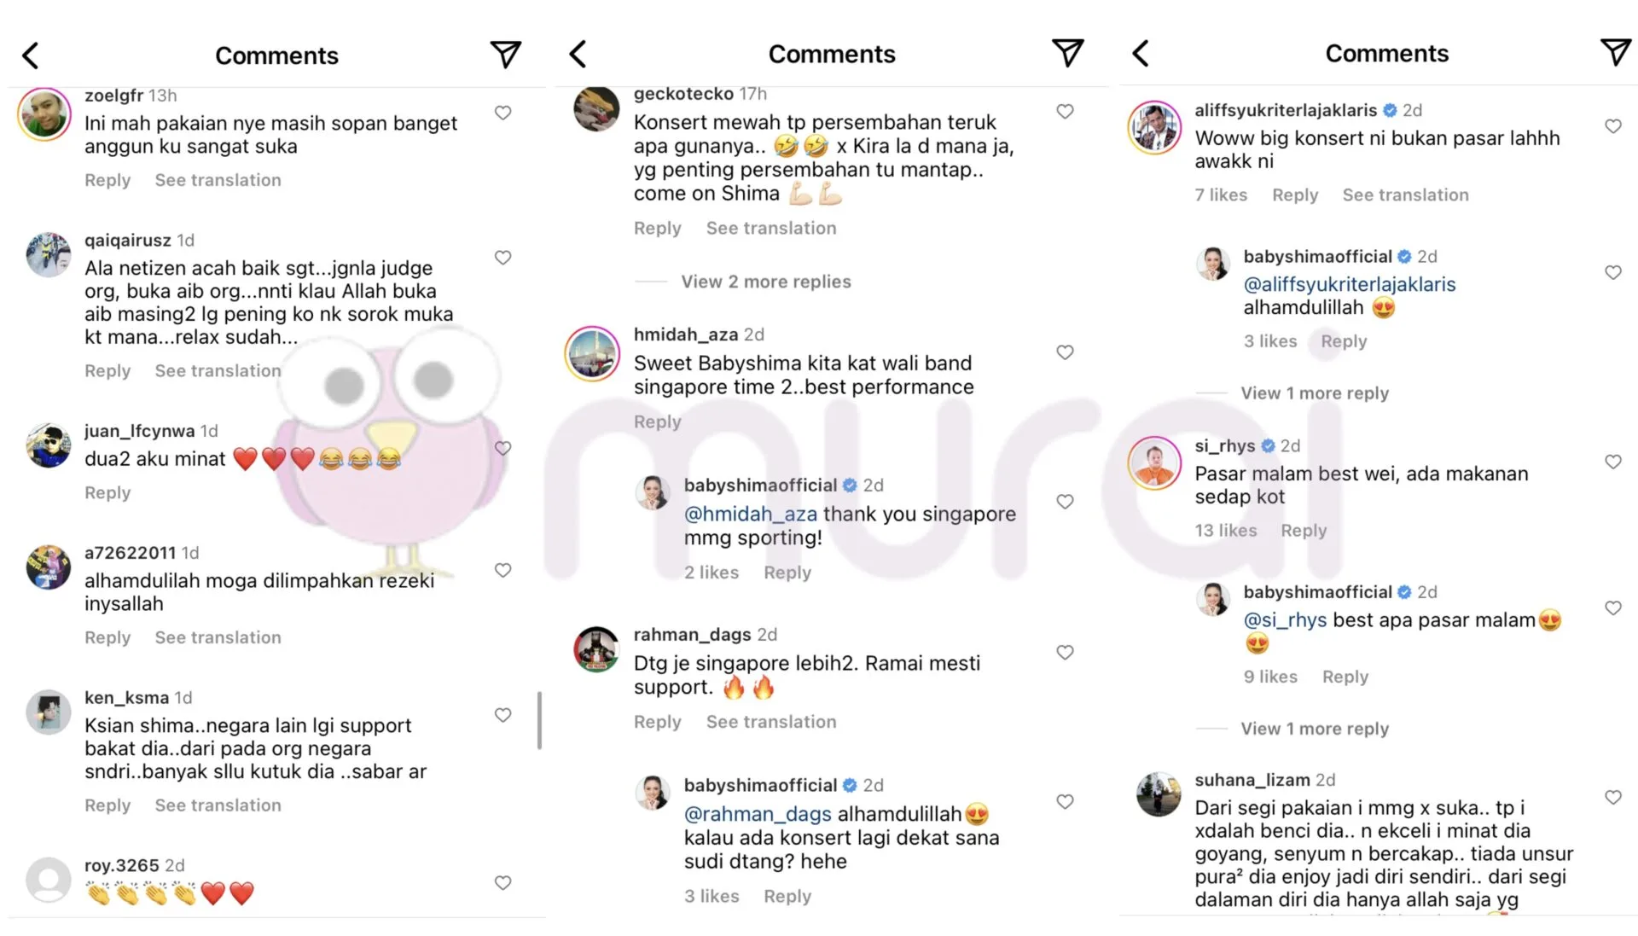
Task: Expand 'View 1 more reply' under the alhamdulillah reply
Action: [1314, 393]
